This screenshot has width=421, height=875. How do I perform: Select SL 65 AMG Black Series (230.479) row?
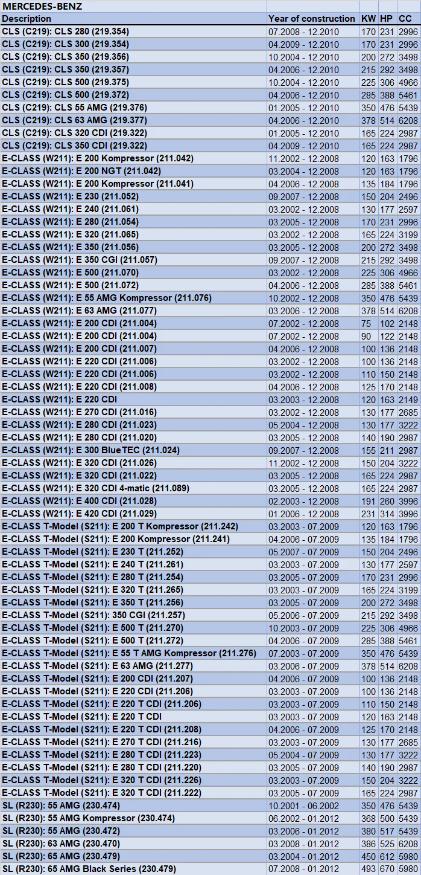210,869
